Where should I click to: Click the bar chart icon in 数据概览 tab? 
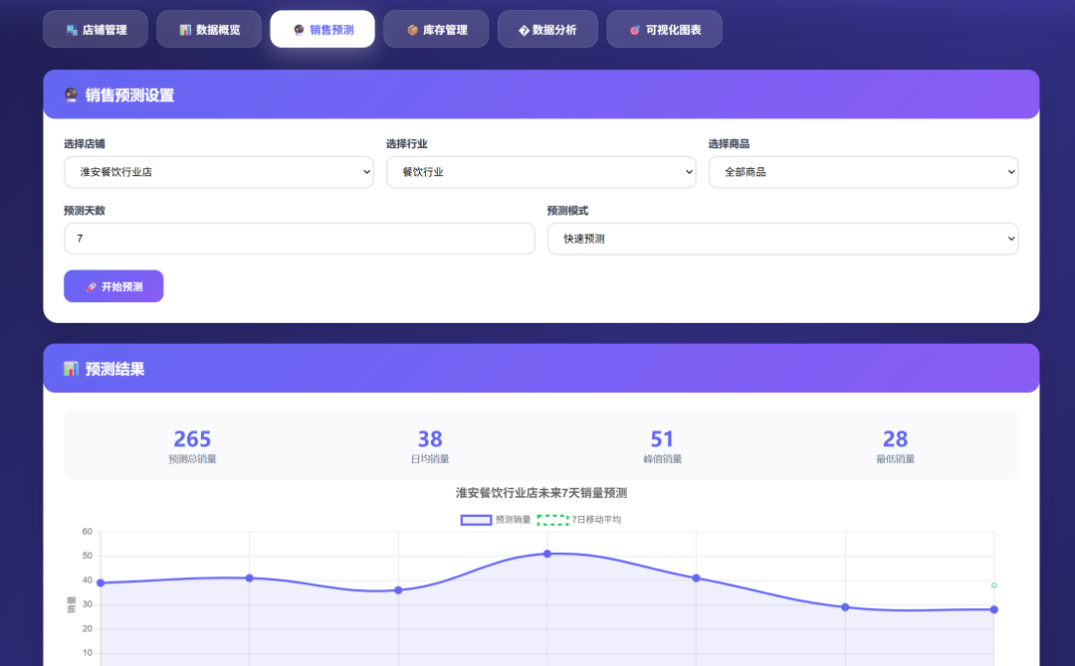click(185, 30)
